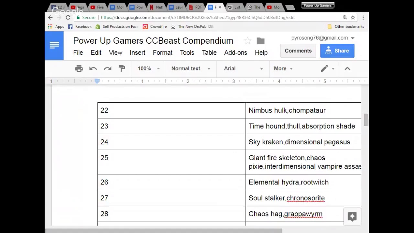
Task: Click table cell with number 27
Action: pos(171,198)
